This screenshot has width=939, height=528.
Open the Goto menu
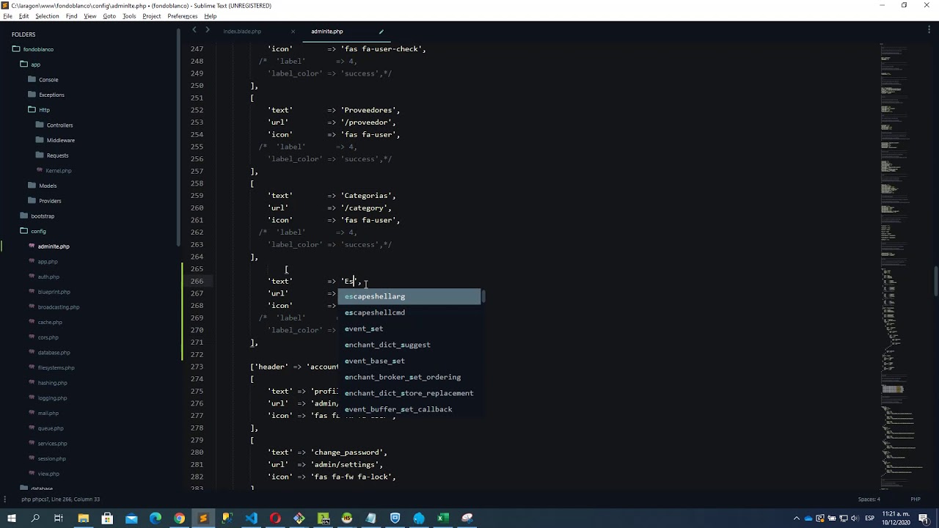click(x=109, y=16)
